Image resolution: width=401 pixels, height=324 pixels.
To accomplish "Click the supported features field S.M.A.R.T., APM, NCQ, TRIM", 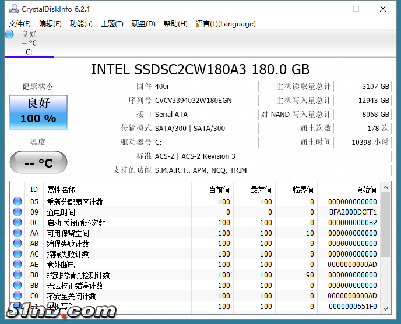I will (x=273, y=170).
